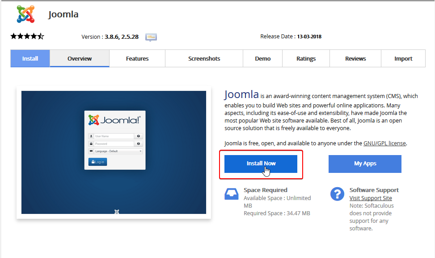Open the Reviews tab
This screenshot has width=435, height=258.
355,58
